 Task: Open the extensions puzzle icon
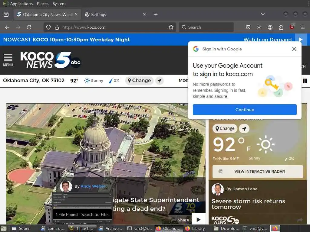[281, 27]
